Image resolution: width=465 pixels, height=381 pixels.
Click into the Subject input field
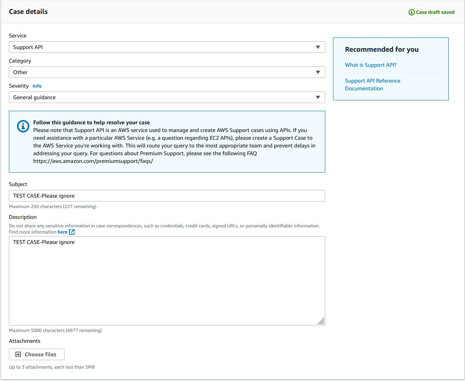[x=167, y=196]
